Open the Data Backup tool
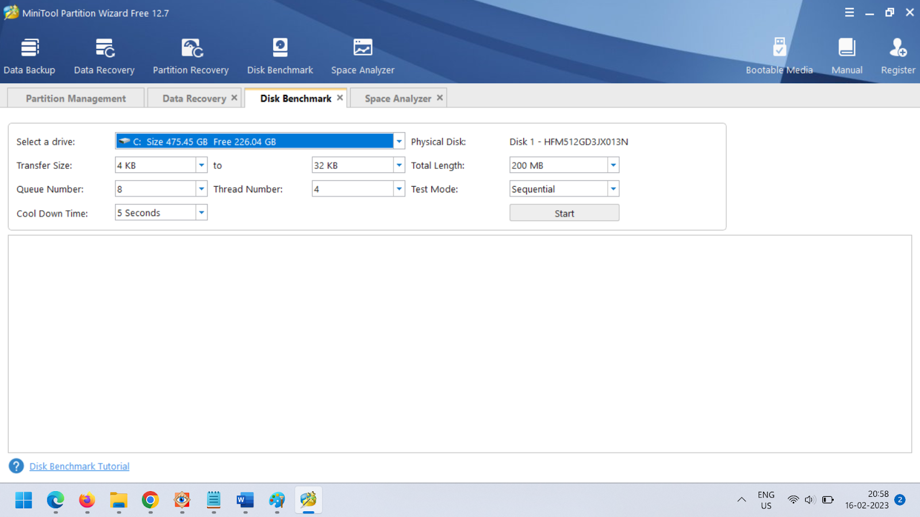This screenshot has width=920, height=517. [x=29, y=56]
